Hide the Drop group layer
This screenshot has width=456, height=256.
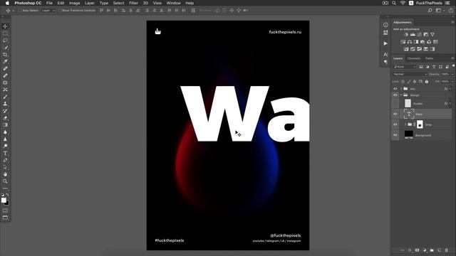pos(395,124)
